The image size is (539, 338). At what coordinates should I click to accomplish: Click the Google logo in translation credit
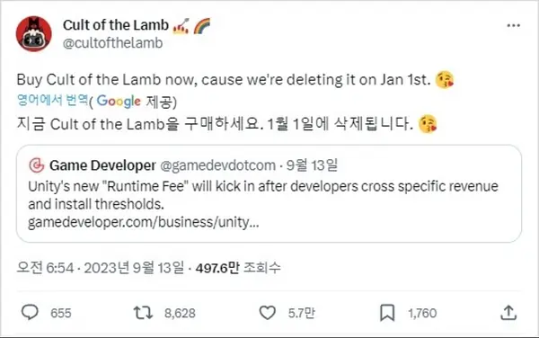pos(119,101)
